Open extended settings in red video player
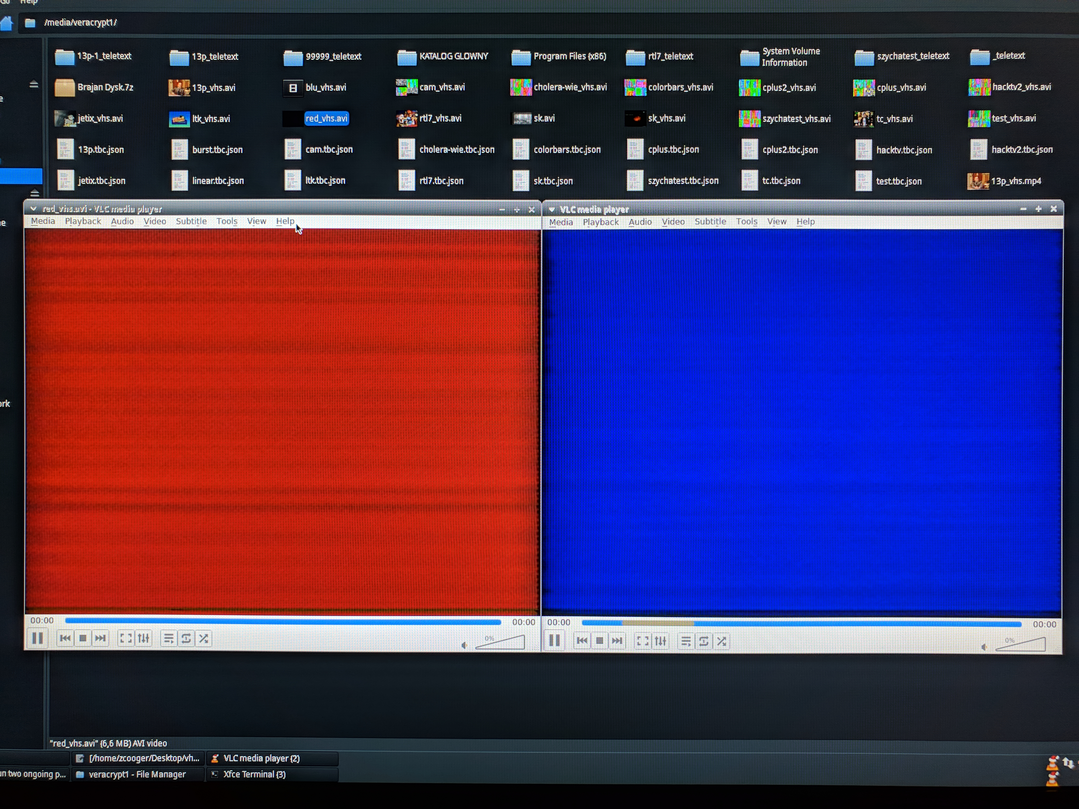Image resolution: width=1079 pixels, height=809 pixels. [143, 638]
